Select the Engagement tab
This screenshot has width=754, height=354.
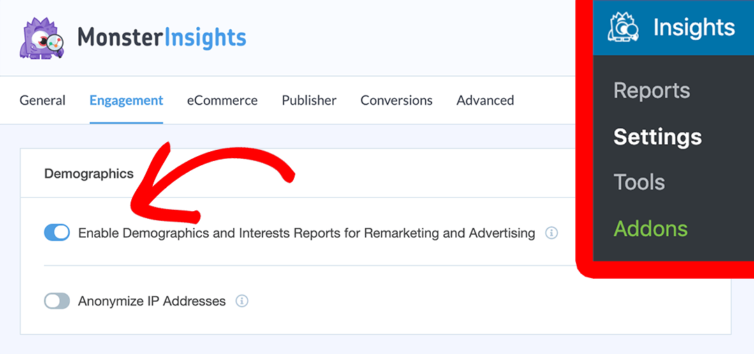(x=126, y=100)
